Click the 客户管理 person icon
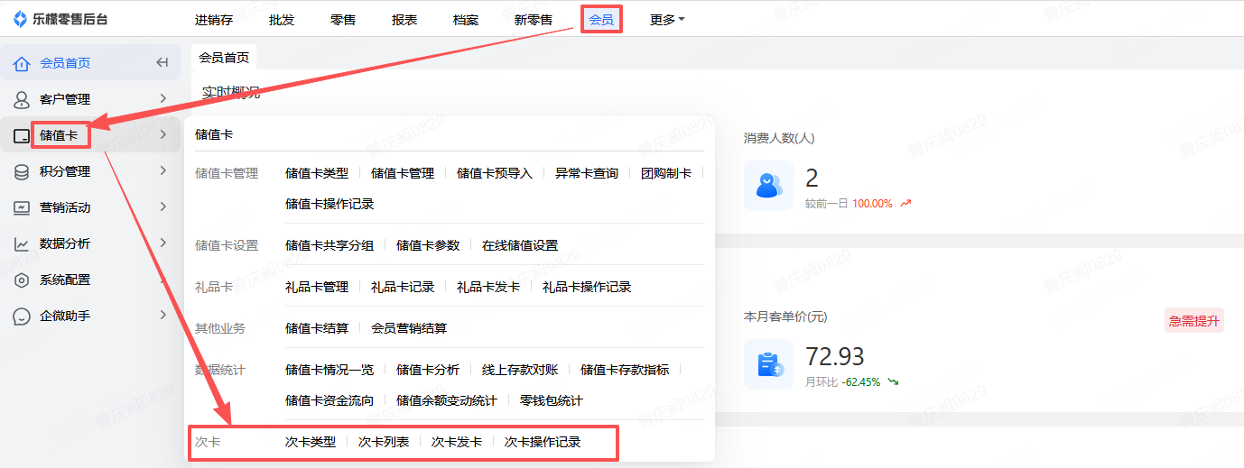1244x468 pixels. pyautogui.click(x=22, y=99)
